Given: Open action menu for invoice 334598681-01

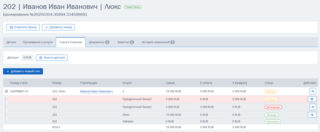Looking at the screenshot, I should pyautogui.click(x=313, y=91).
